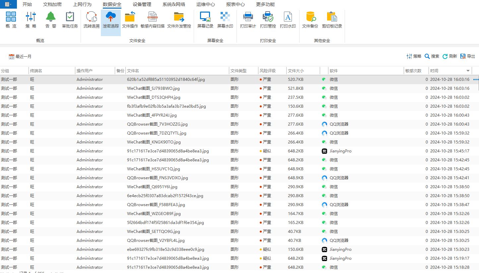Click the 告警 alert bell icon
479x273 pixels.
(x=51, y=20)
